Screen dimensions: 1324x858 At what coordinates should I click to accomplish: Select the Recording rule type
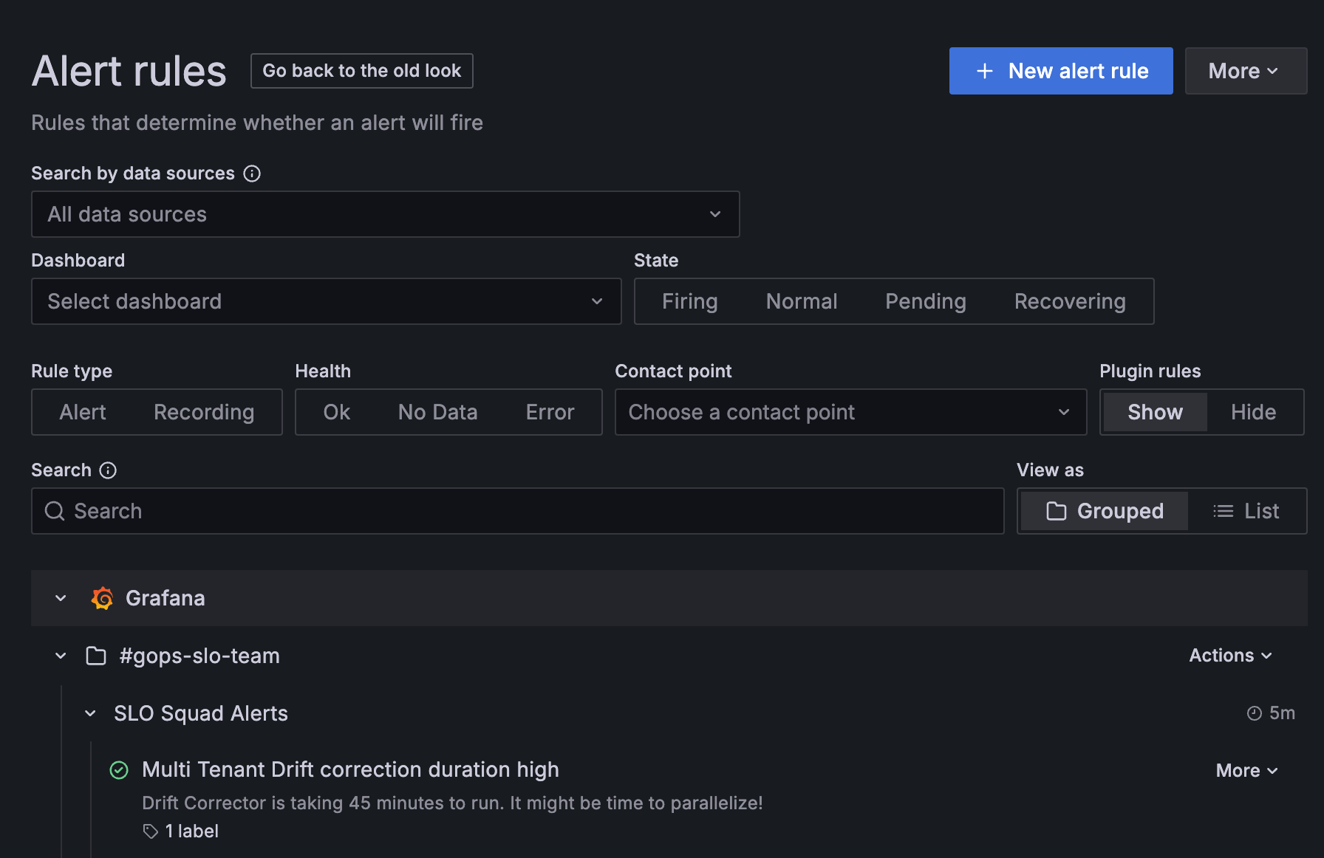(204, 412)
